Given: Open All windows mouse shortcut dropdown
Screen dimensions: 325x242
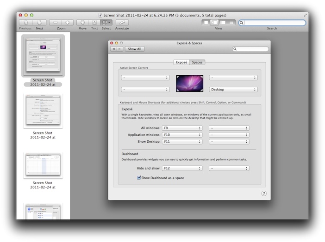Looking at the screenshot, I should 229,128.
